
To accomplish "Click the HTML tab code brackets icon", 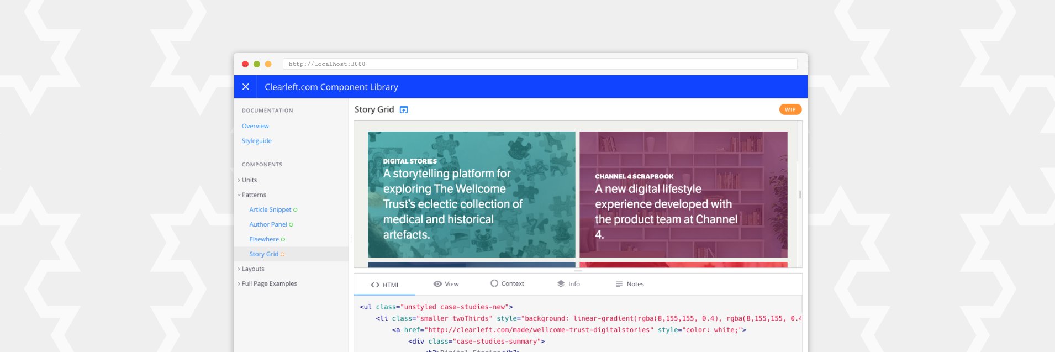I will (x=375, y=285).
